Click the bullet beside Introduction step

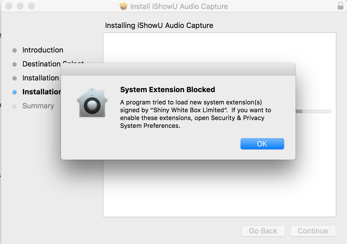pos(15,51)
